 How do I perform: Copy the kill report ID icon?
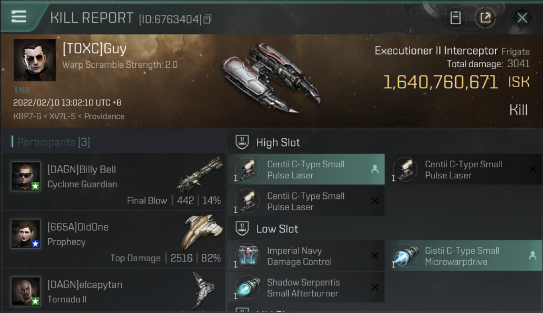click(x=208, y=19)
